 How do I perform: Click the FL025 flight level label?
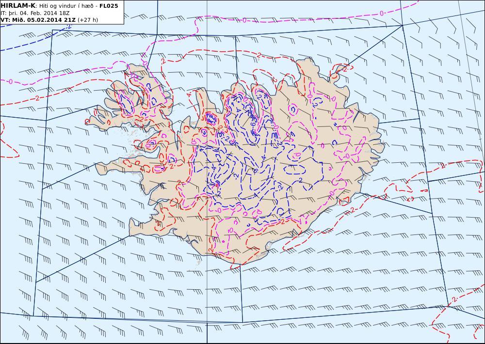pos(109,6)
